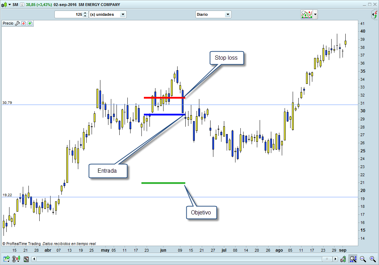Expand the SM ticker dropdown arrow
The height and width of the screenshot is (265, 379).
click(9, 5)
